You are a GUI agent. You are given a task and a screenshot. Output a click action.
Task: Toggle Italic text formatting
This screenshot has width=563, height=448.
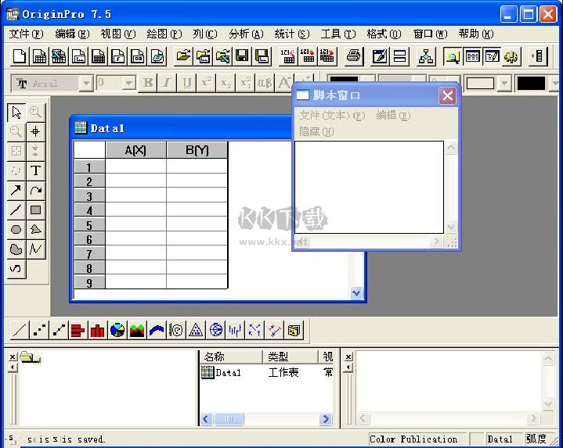pos(167,83)
